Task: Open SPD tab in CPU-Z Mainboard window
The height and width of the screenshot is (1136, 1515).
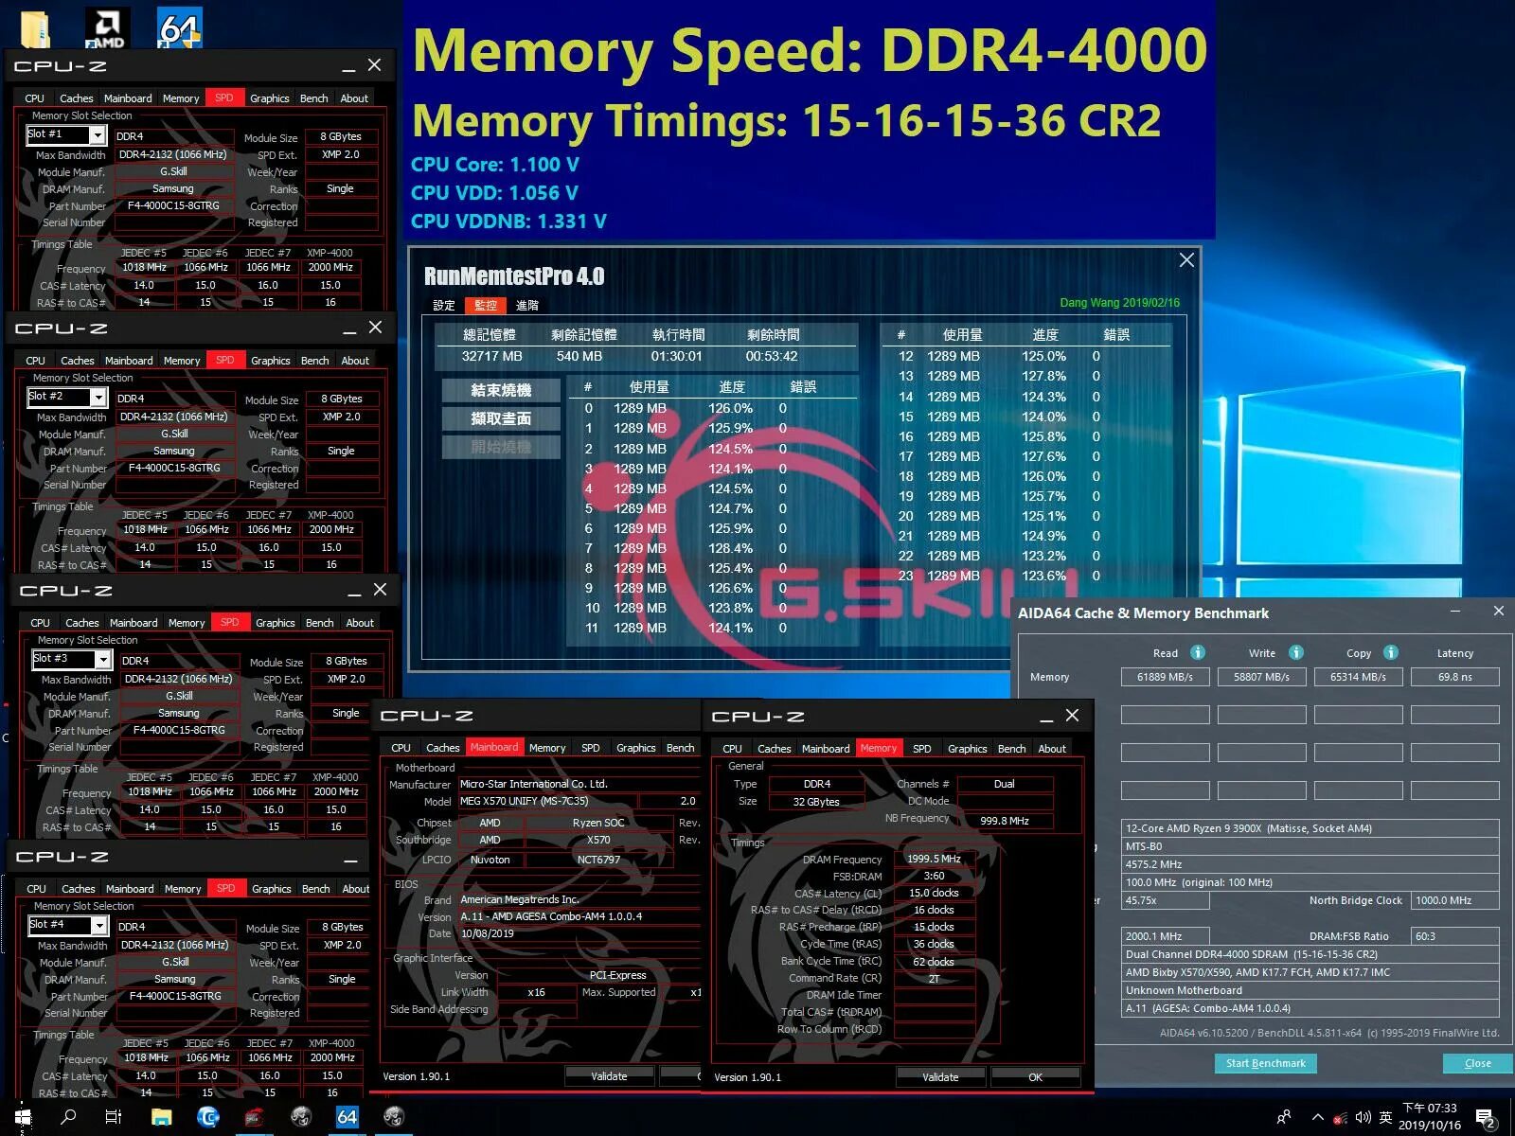Action: [x=591, y=748]
